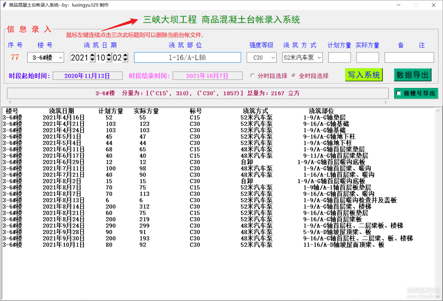Select the 全时段选择 radio button
Image resolution: width=443 pixels, height=301 pixels.
[x=294, y=76]
